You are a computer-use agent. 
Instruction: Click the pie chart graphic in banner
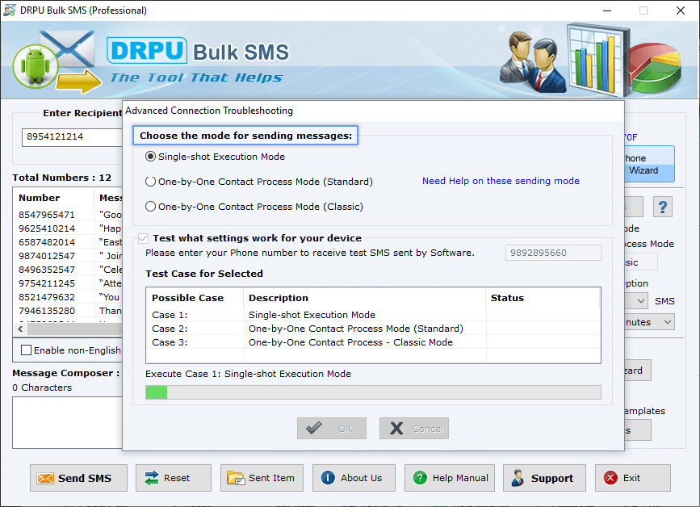[654, 68]
